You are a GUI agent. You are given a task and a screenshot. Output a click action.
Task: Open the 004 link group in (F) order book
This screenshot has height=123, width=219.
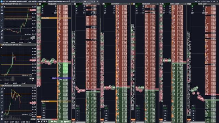(55, 13)
